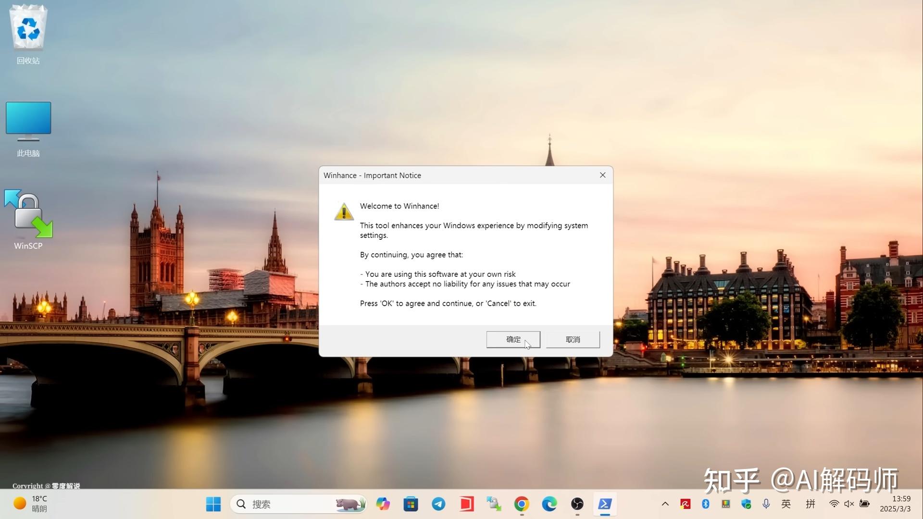Image resolution: width=923 pixels, height=519 pixels.
Task: Open Avira from the notification area
Action: (685, 504)
